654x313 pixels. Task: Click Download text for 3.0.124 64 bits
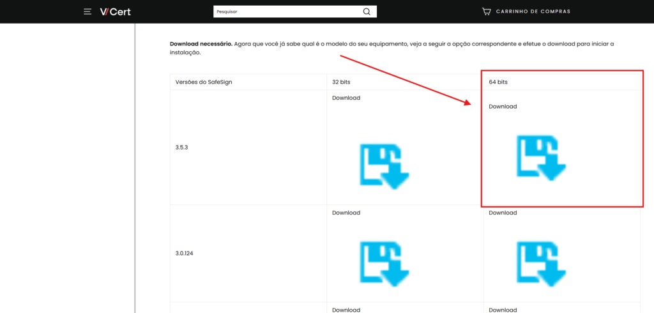tap(503, 213)
